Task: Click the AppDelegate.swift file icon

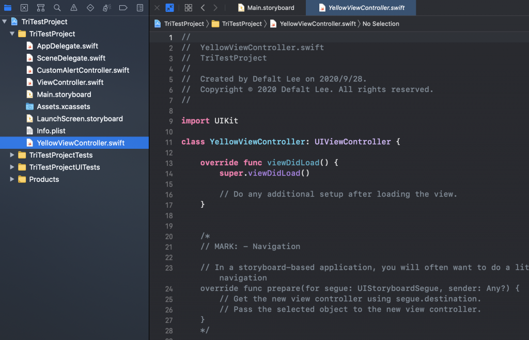Action: pyautogui.click(x=29, y=46)
